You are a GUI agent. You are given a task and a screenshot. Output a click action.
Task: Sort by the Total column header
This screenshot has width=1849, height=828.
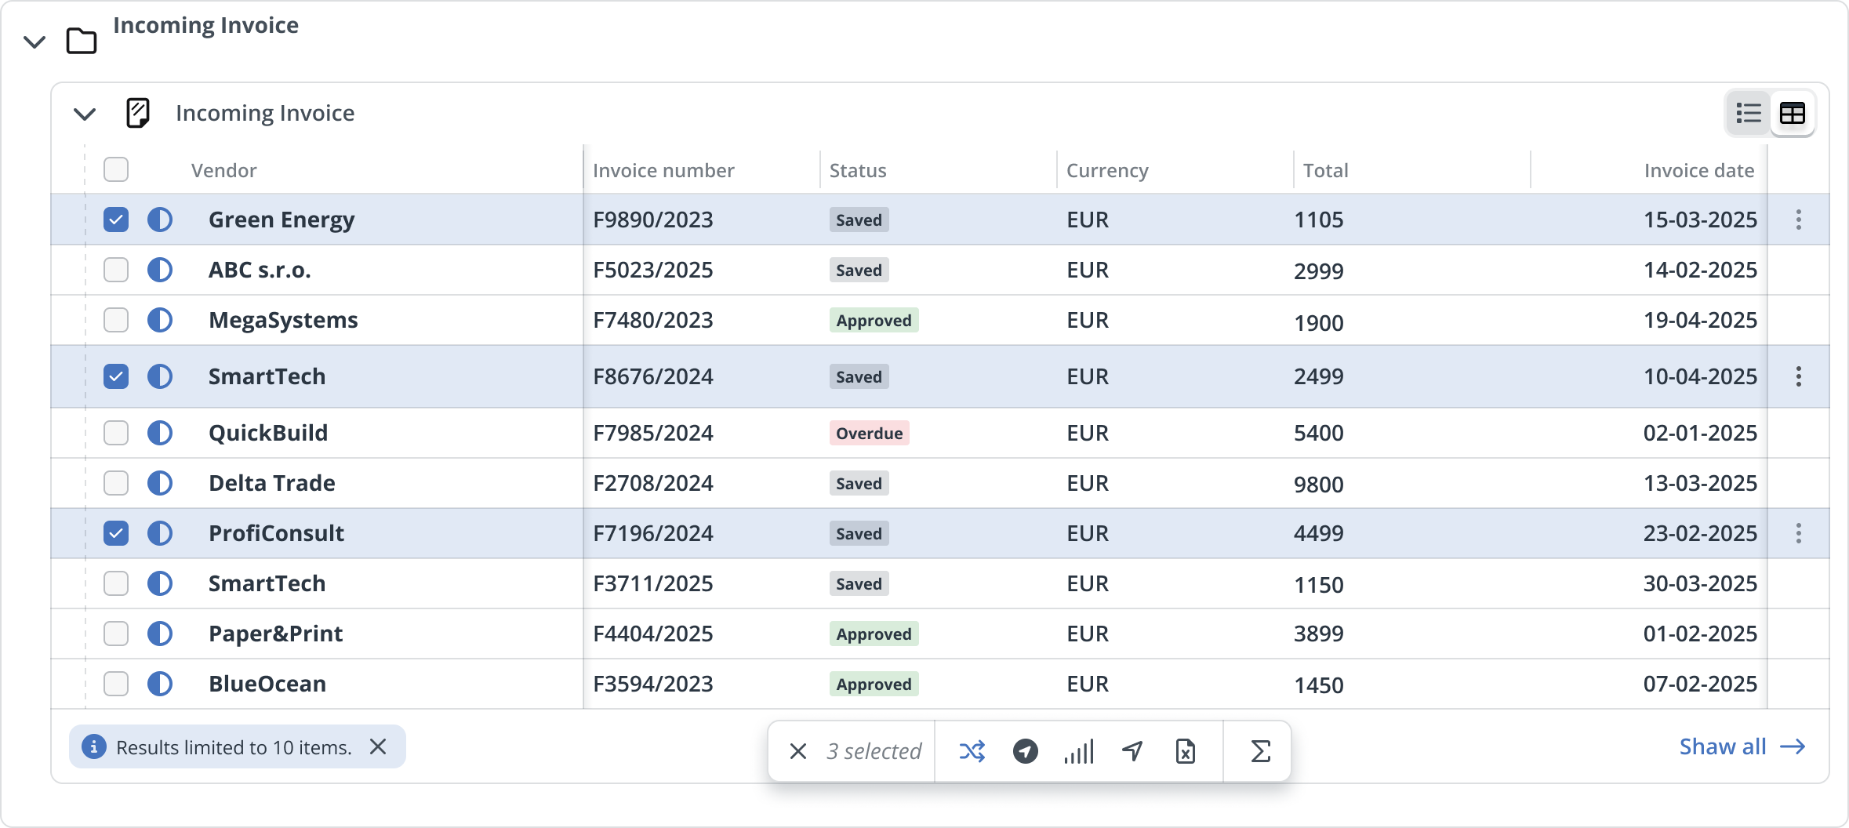(x=1325, y=170)
